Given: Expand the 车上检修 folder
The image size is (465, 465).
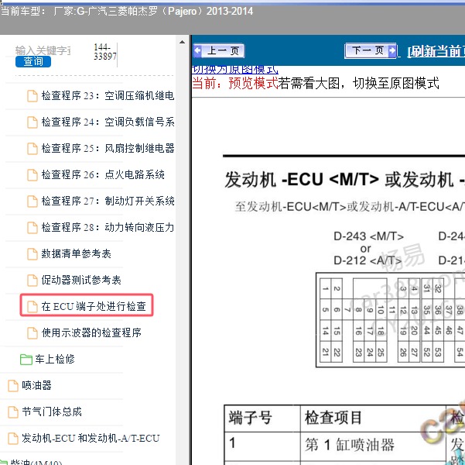Looking at the screenshot, I should click(x=55, y=360).
